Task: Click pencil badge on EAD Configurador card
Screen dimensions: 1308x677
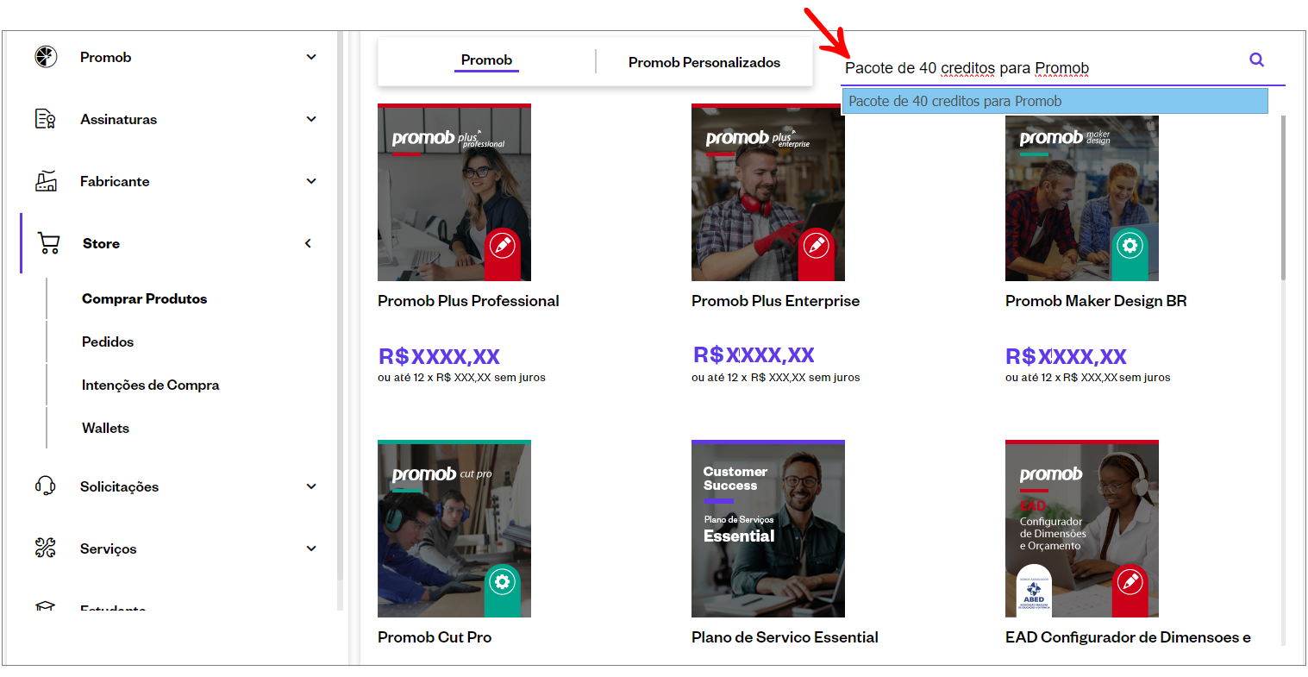Action: click(x=1130, y=582)
